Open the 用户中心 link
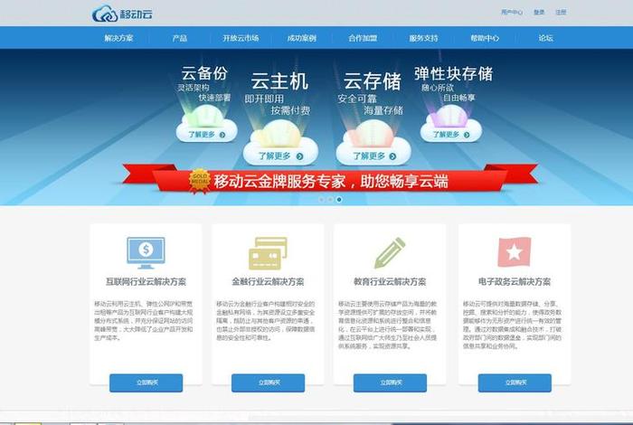The image size is (633, 425). pos(512,12)
